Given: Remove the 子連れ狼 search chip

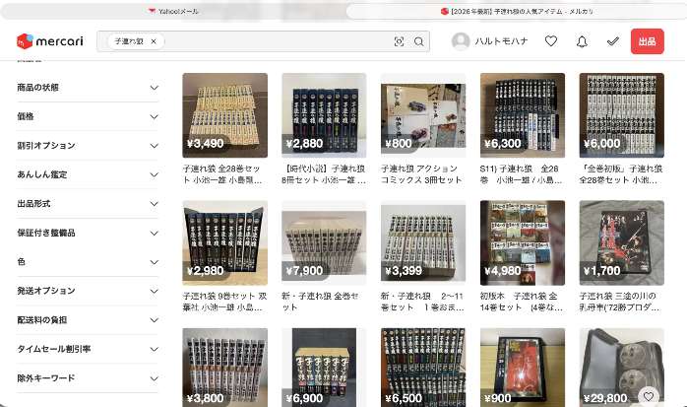Looking at the screenshot, I should [x=154, y=41].
